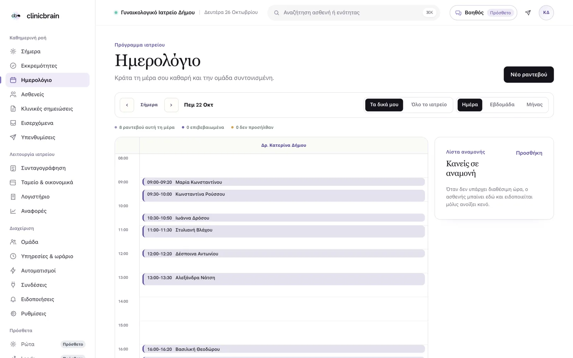Open the Συνδέσεις plug icon

(x=13, y=285)
